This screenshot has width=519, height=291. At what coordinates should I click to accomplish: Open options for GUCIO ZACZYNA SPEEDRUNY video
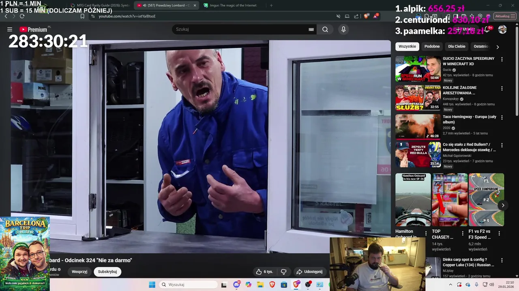[x=502, y=59]
